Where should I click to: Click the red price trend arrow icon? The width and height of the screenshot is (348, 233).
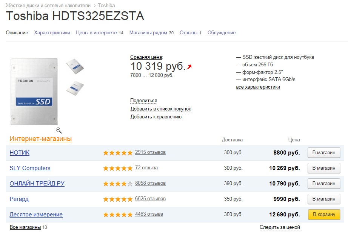(189, 67)
